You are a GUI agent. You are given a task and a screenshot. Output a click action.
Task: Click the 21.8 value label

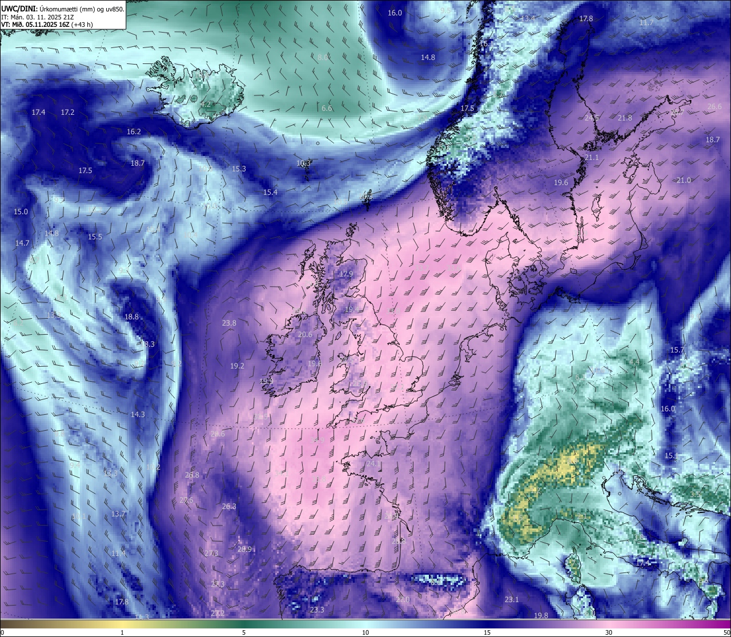[x=625, y=118]
